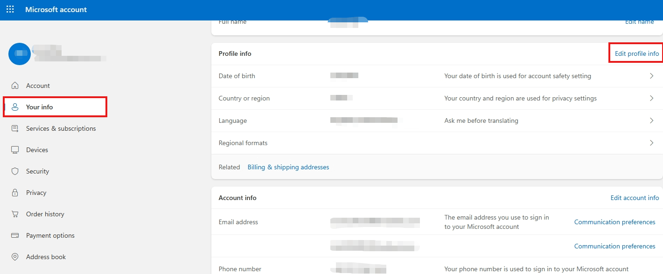The height and width of the screenshot is (274, 663).
Task: Click the Profile info heading
Action: point(235,53)
